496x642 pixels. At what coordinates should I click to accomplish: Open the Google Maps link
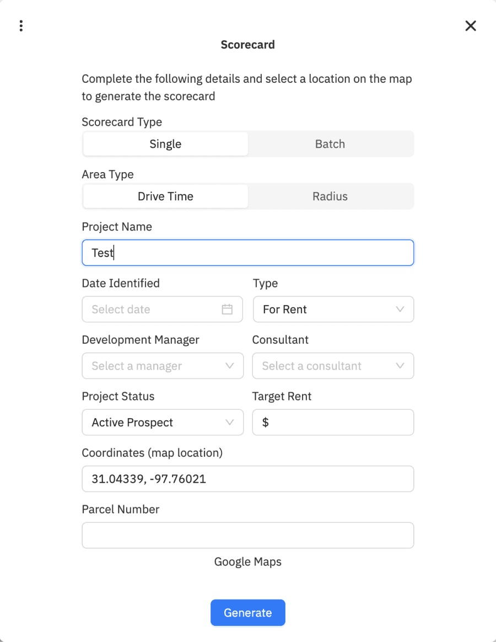[x=247, y=561]
